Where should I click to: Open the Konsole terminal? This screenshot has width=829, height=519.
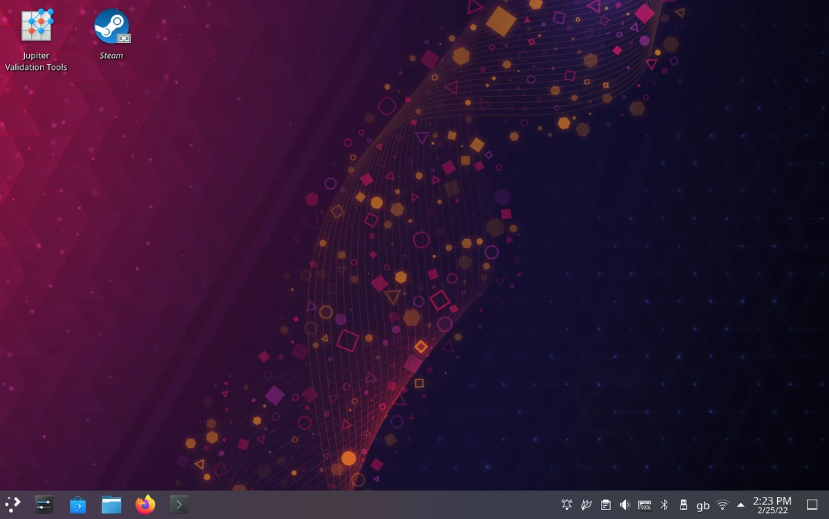pyautogui.click(x=179, y=504)
